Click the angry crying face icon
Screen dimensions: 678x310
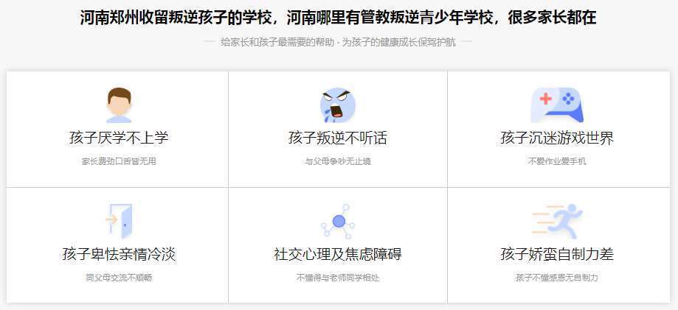[x=338, y=105]
